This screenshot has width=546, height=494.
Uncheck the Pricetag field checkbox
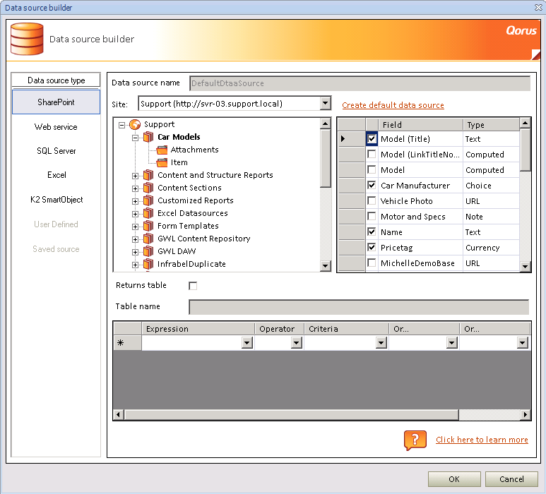(x=372, y=247)
